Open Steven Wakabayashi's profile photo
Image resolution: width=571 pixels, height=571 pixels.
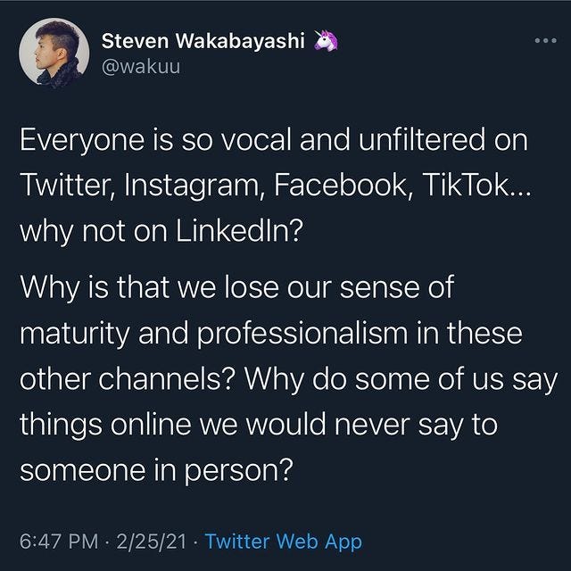point(54,54)
